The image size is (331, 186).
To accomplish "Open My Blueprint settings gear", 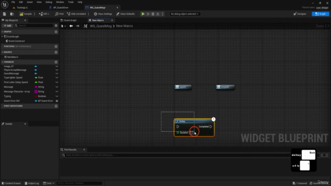I will [x=56, y=25].
